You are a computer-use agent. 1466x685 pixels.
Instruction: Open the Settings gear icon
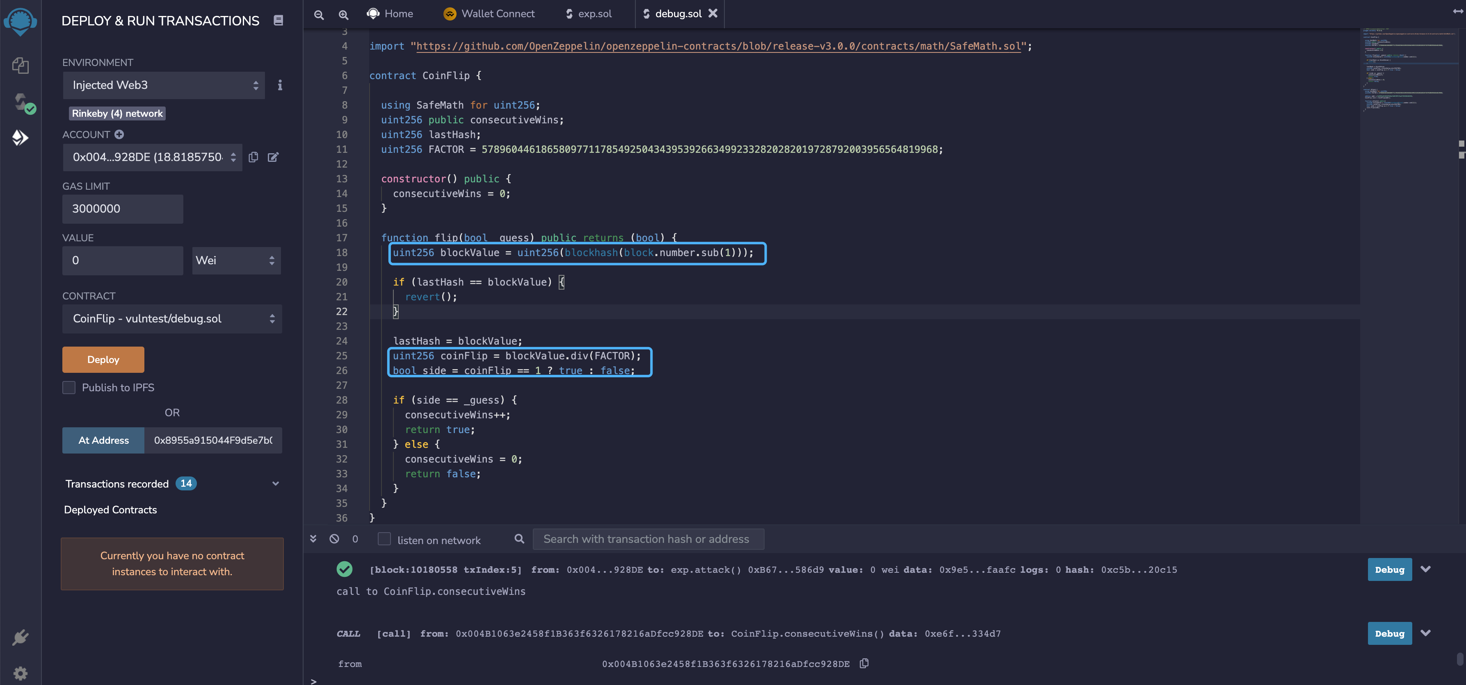21,673
